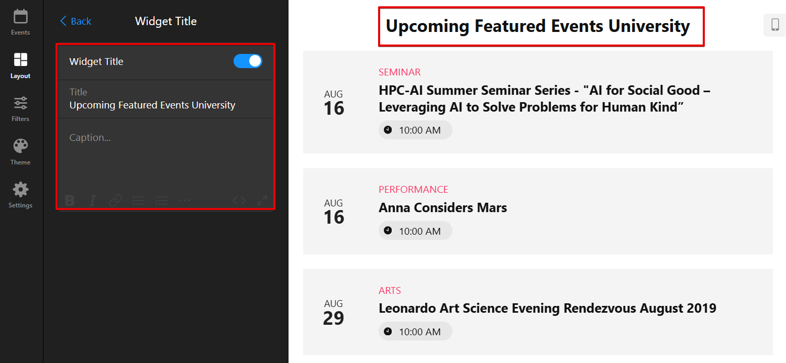Image resolution: width=786 pixels, height=363 pixels.
Task: Expand caption editor to fullscreen
Action: coord(262,200)
